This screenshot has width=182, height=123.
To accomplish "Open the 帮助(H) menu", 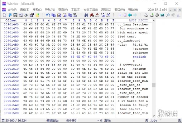I will pos(133,10).
